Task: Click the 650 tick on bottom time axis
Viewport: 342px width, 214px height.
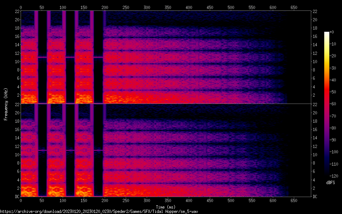Action: 294,200
